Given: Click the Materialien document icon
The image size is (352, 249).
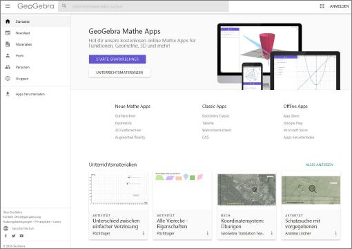Looking at the screenshot, I should coord(8,44).
